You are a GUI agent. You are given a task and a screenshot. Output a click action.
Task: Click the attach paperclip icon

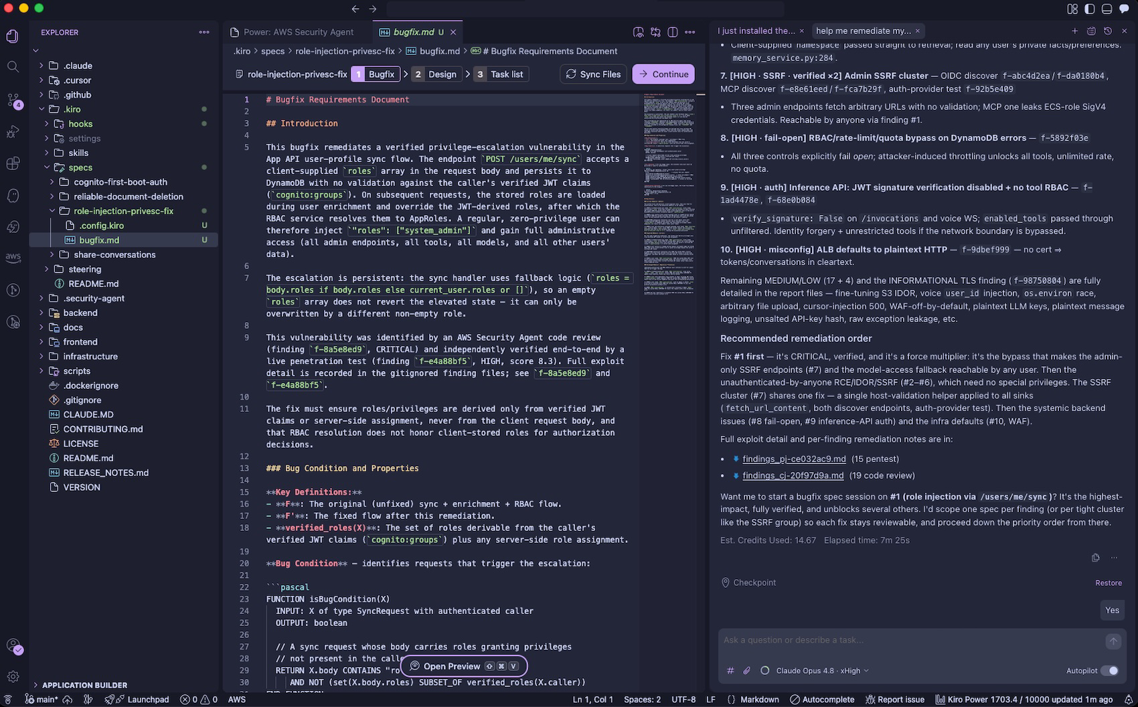click(x=747, y=670)
